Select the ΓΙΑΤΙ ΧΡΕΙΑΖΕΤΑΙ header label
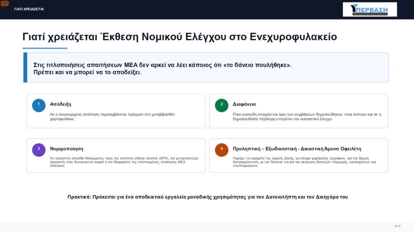 tap(29, 9)
